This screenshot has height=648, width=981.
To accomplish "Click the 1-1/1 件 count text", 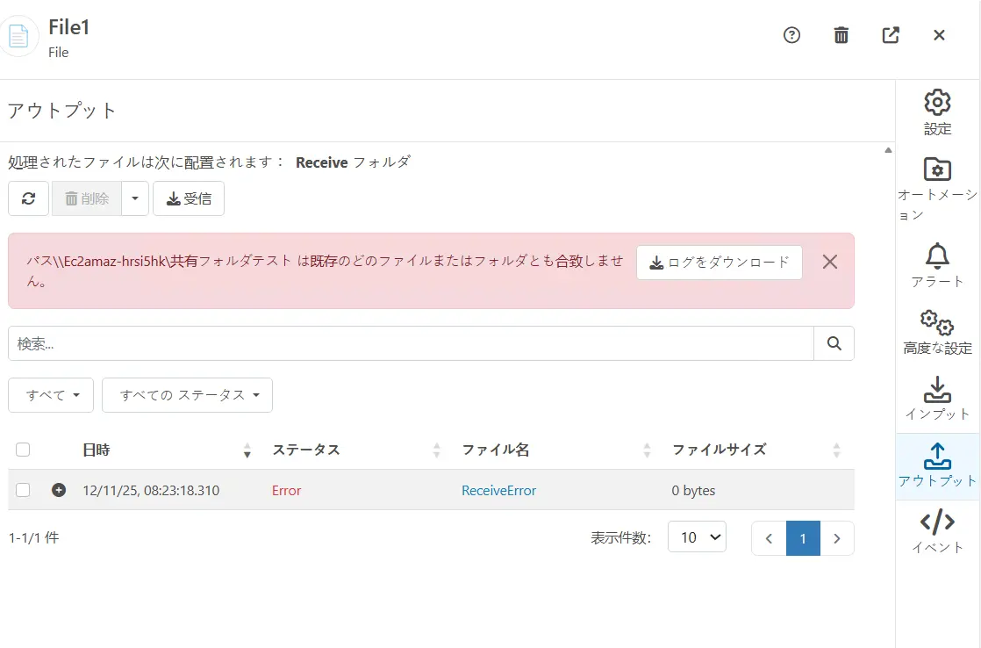I will coord(34,538).
